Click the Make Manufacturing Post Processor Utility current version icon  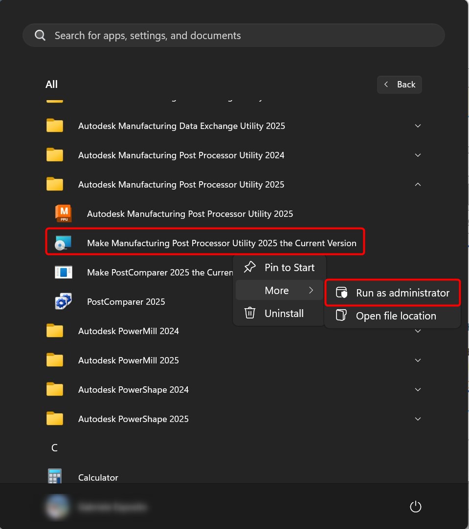(64, 243)
